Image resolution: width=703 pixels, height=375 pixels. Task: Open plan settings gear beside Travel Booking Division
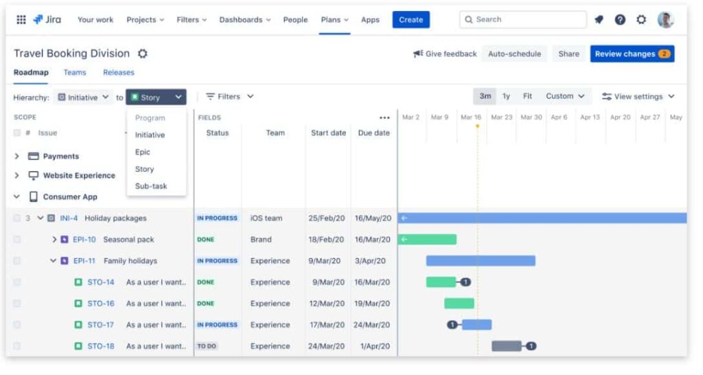pyautogui.click(x=143, y=54)
